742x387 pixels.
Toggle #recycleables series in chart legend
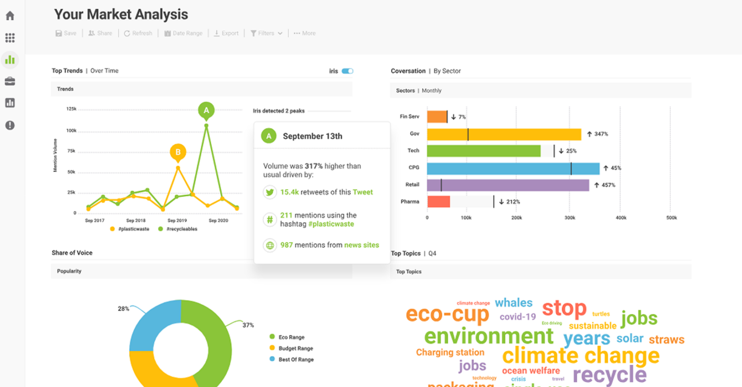click(x=178, y=229)
